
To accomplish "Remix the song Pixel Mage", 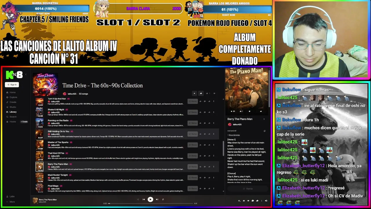I will [192, 188].
